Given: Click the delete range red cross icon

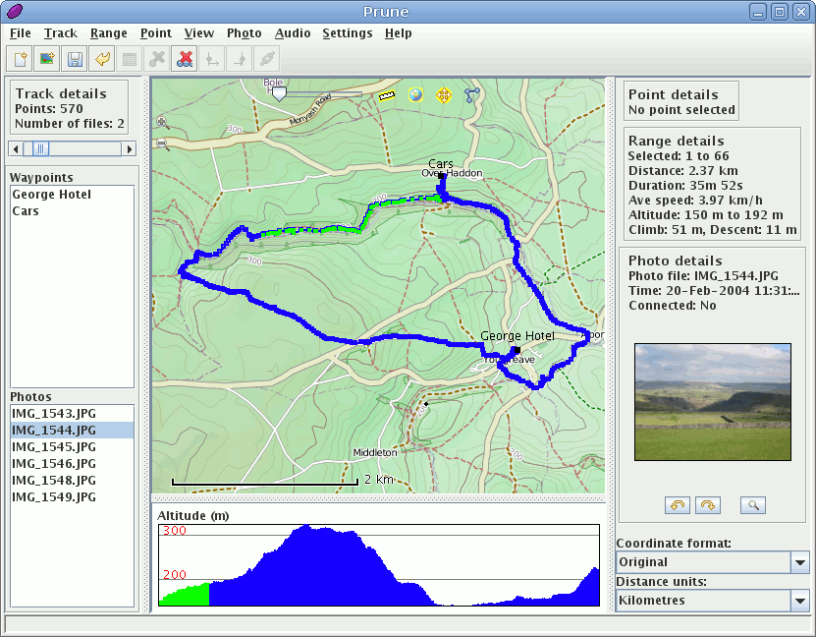Looking at the screenshot, I should (x=184, y=59).
